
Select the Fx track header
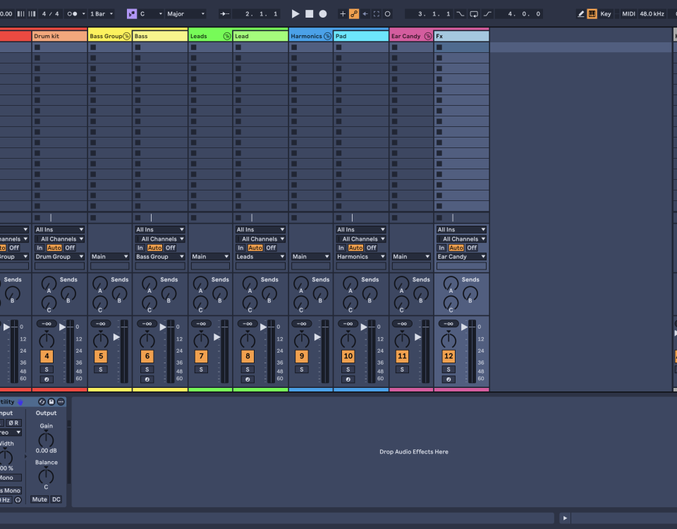pyautogui.click(x=461, y=36)
